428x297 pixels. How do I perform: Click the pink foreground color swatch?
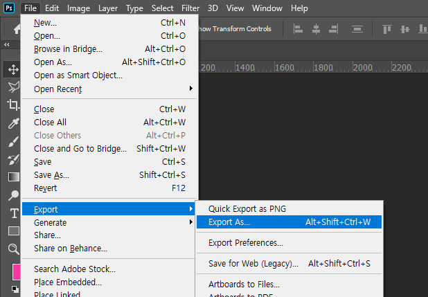[x=17, y=272]
